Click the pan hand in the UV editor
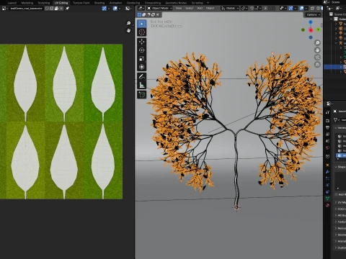The width and height of the screenshot is (346, 259). pyautogui.click(x=128, y=30)
